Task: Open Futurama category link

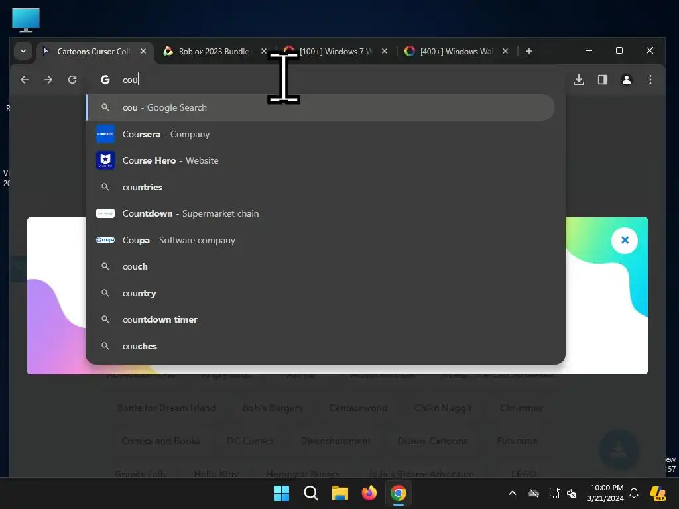Action: [x=517, y=441]
